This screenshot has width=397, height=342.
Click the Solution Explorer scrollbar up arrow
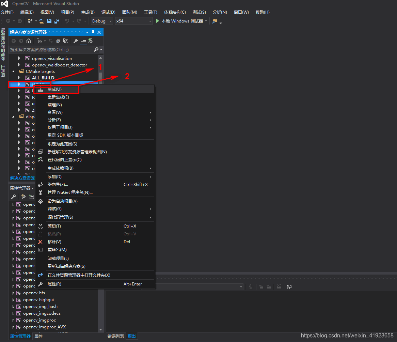coord(100,58)
